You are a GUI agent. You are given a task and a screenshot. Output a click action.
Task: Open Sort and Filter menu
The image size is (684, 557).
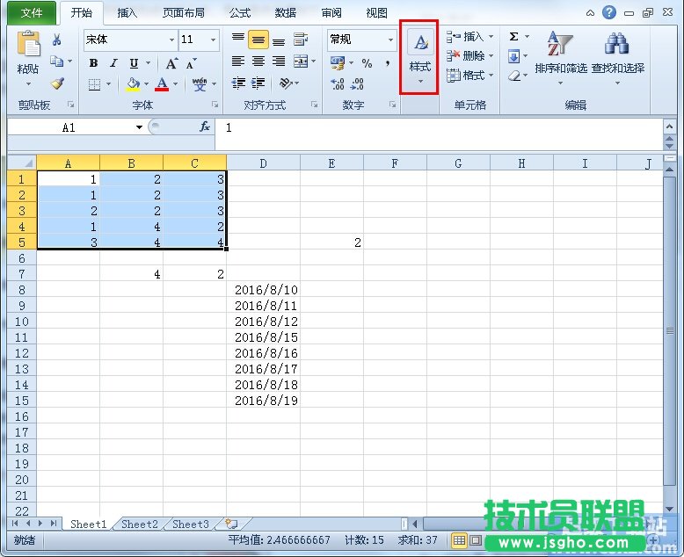coord(561,56)
